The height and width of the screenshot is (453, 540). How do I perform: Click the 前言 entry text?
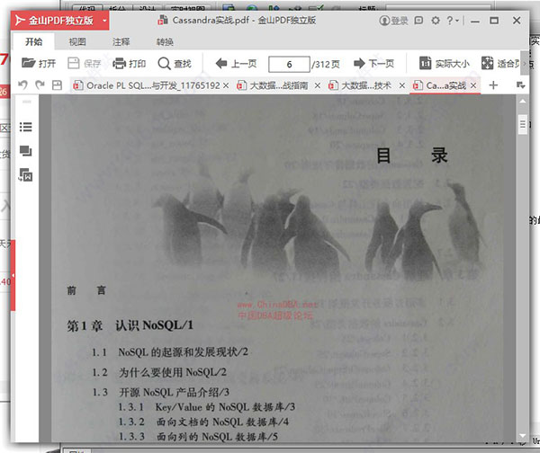pyautogui.click(x=86, y=290)
